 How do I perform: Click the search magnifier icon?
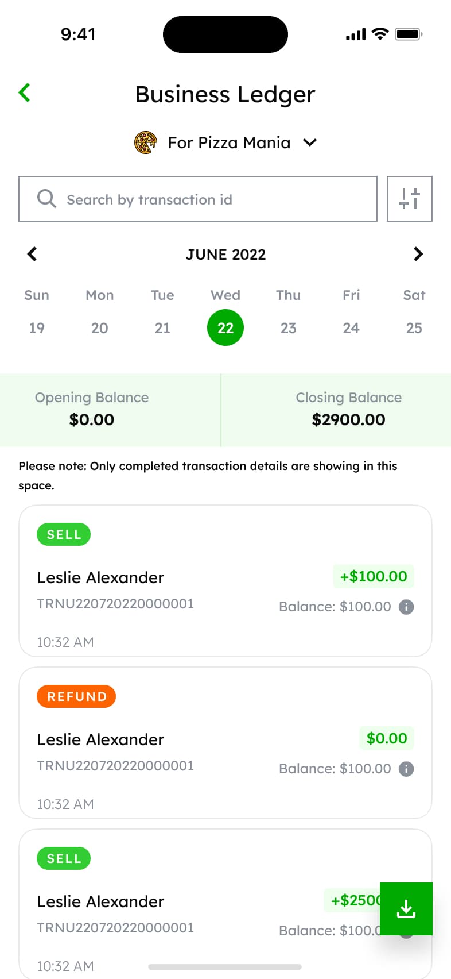46,199
